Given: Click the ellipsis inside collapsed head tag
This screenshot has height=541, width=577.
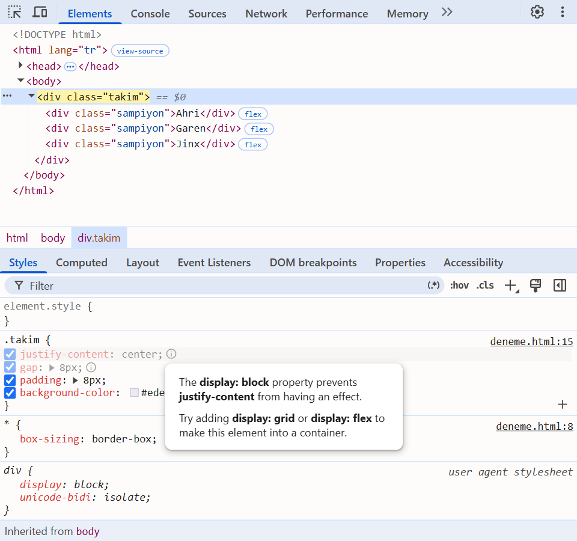Looking at the screenshot, I should [x=70, y=67].
